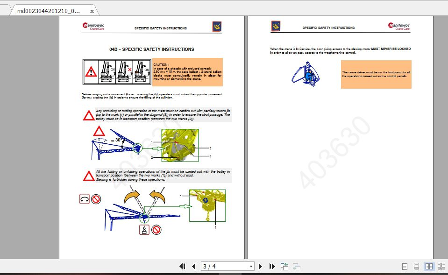Open the page number dropdown
The height and width of the screenshot is (275, 448).
coord(250,266)
